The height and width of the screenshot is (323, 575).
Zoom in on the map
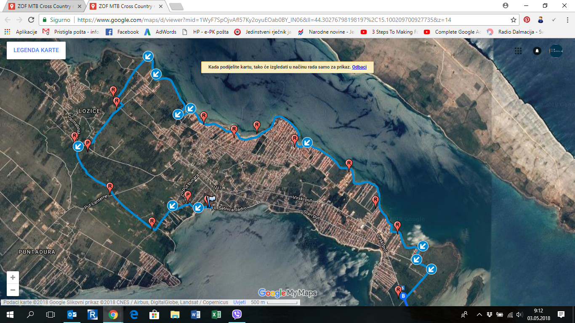(x=13, y=278)
